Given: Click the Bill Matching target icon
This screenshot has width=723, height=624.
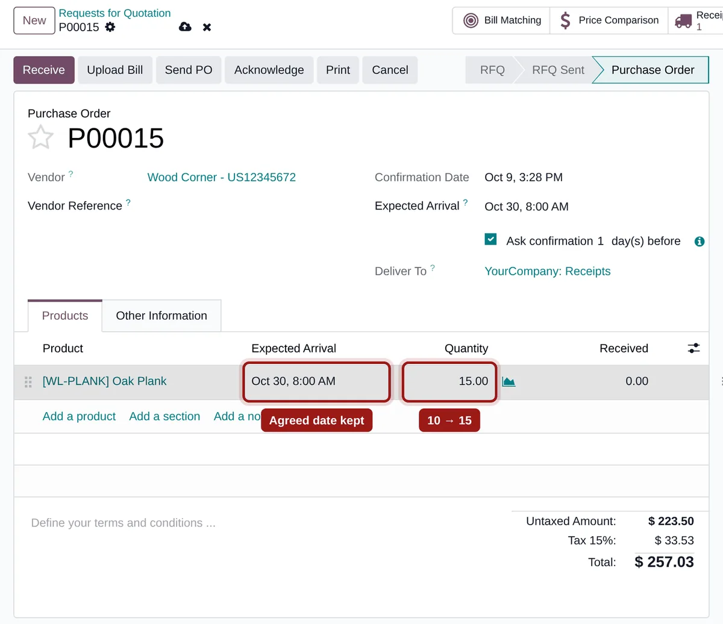Looking at the screenshot, I should coord(471,20).
